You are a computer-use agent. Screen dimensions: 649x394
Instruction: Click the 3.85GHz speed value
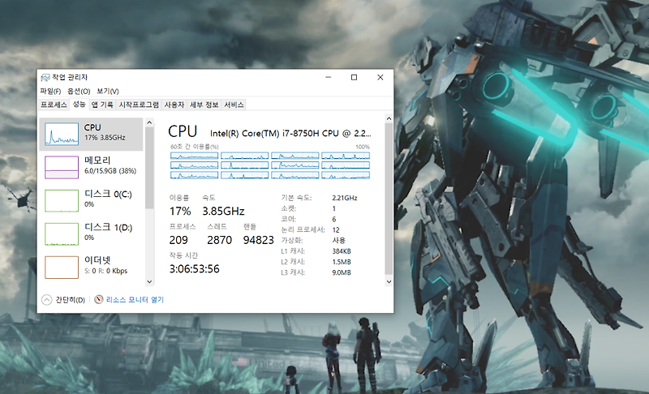223,212
